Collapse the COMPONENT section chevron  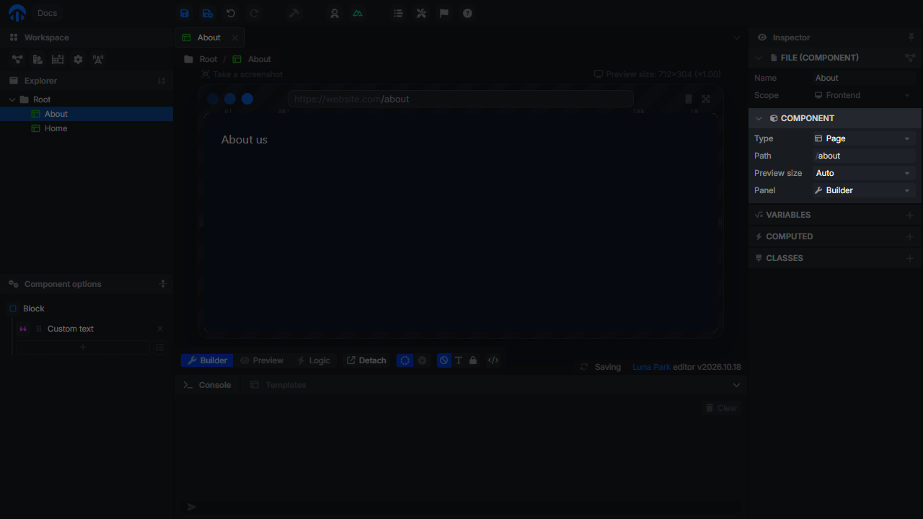click(759, 118)
